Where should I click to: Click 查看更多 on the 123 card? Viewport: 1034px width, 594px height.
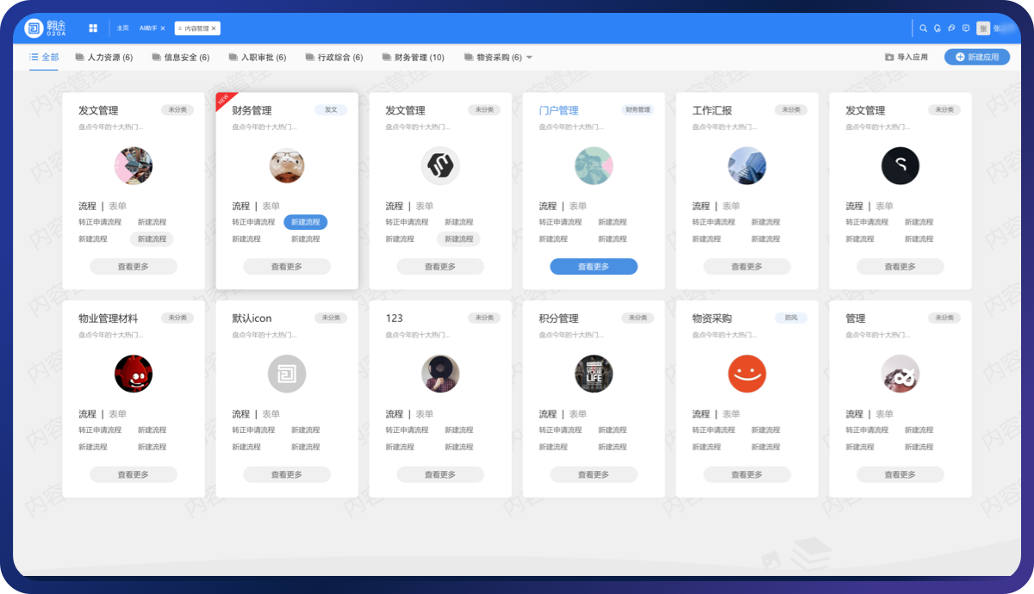[x=440, y=474]
